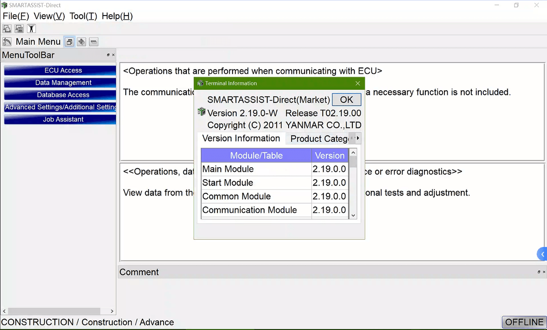Click the back arrow beside Main Menu

7,42
